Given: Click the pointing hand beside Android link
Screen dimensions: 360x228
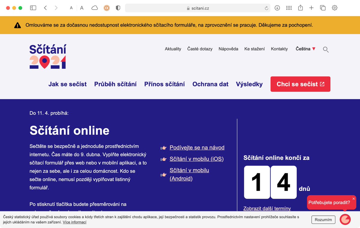Looking at the screenshot, I should (163, 175).
